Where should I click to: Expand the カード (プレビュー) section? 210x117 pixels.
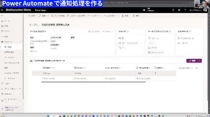pyautogui.click(x=20, y=100)
